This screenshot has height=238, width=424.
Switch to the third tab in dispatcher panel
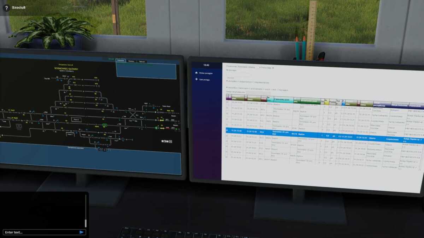point(142,62)
